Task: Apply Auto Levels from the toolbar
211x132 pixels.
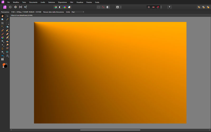Action: click(56, 7)
